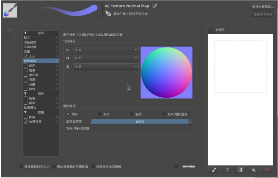Click the lock icon on 笔尖 row

coord(57,37)
